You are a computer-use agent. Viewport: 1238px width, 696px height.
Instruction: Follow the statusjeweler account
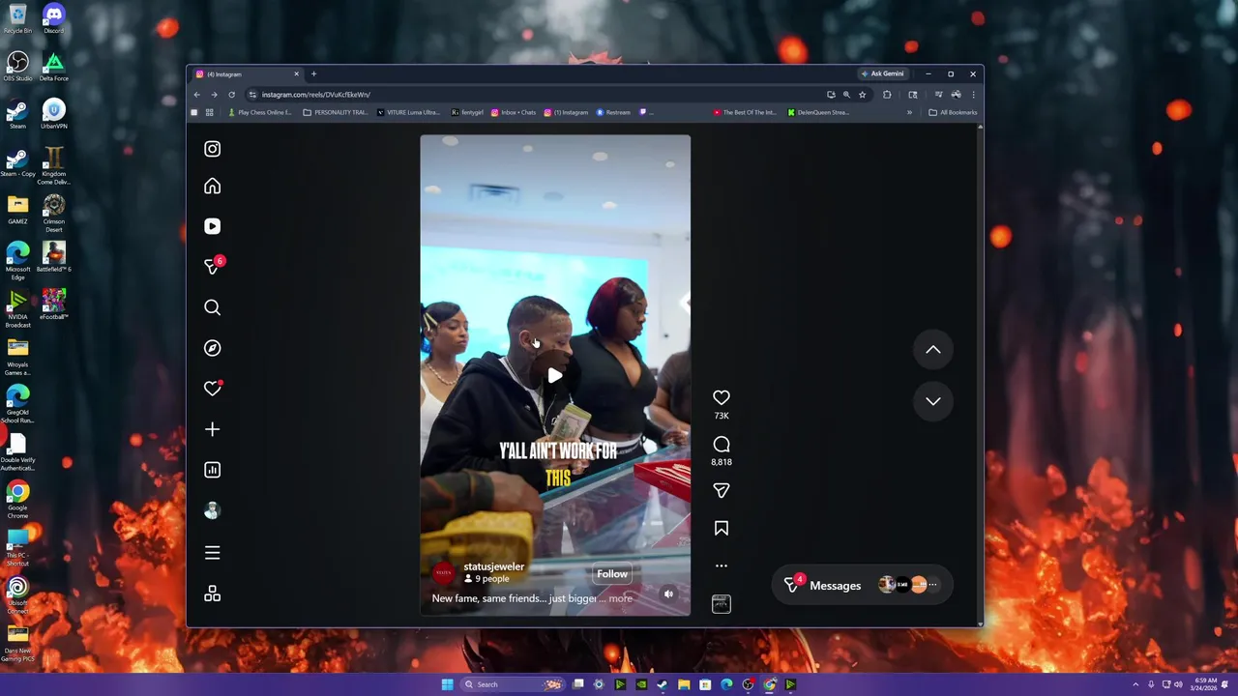tap(612, 574)
